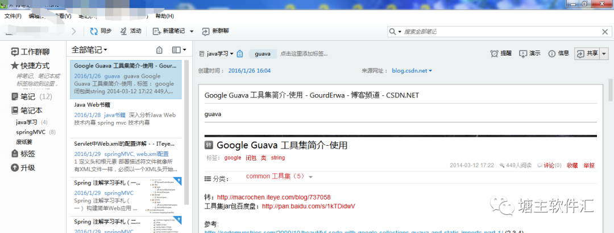Open the 共享 share dropdown arrow
Viewport: 614px width, 233px height.
(604, 54)
